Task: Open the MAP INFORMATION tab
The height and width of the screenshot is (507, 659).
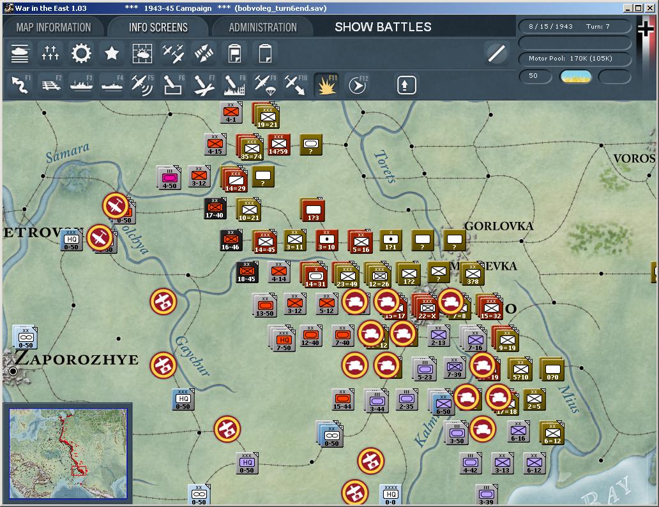Action: click(54, 27)
